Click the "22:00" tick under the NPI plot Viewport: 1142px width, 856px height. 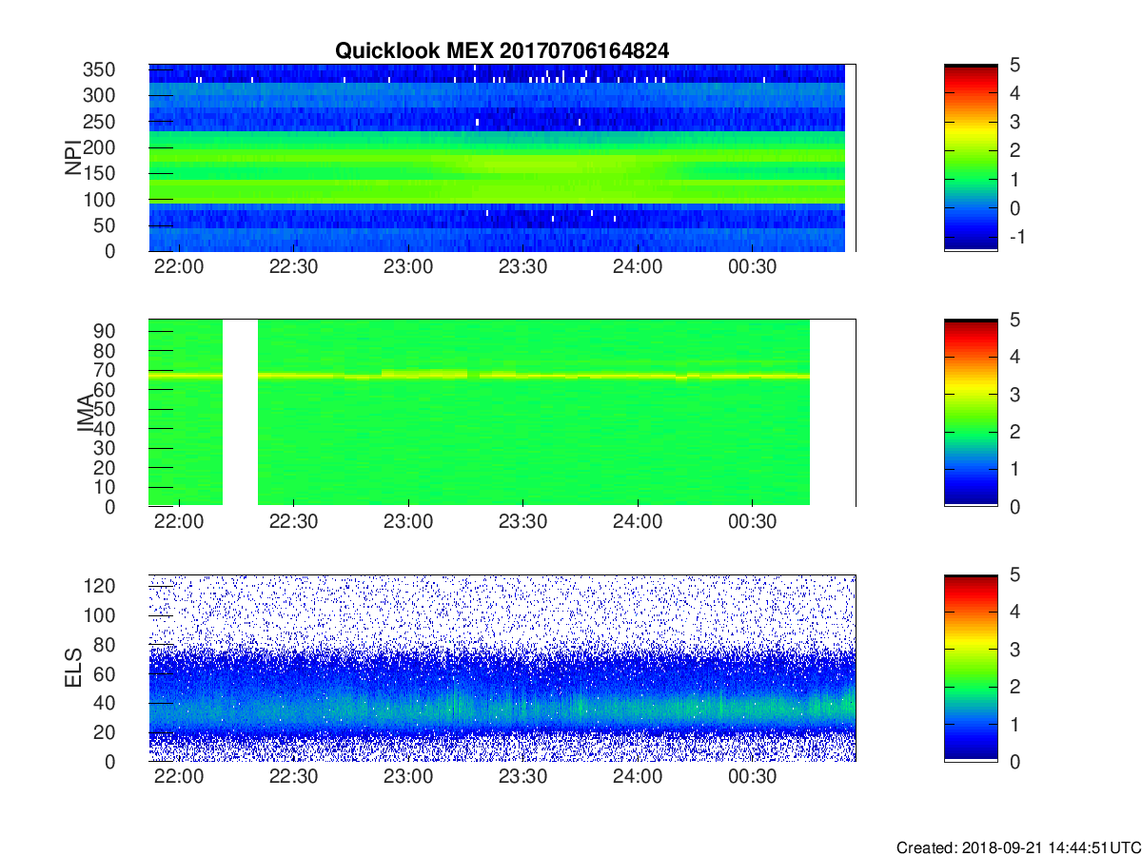[178, 267]
